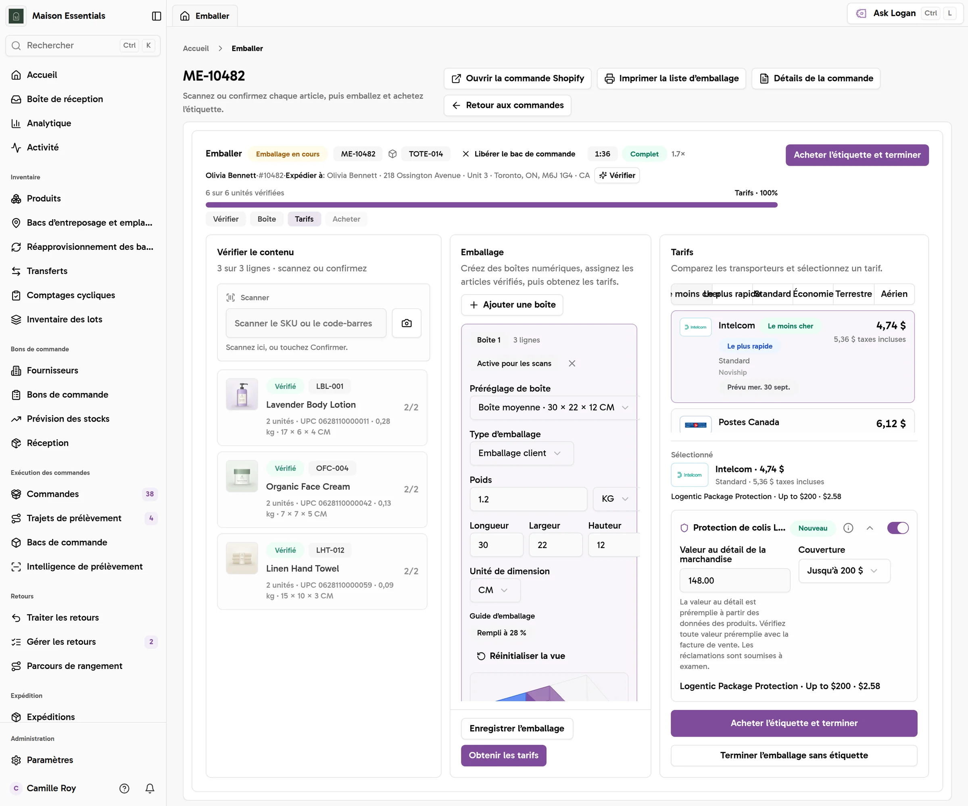Toggle the sidebar panel icon
Image resolution: width=968 pixels, height=806 pixels.
(x=156, y=16)
